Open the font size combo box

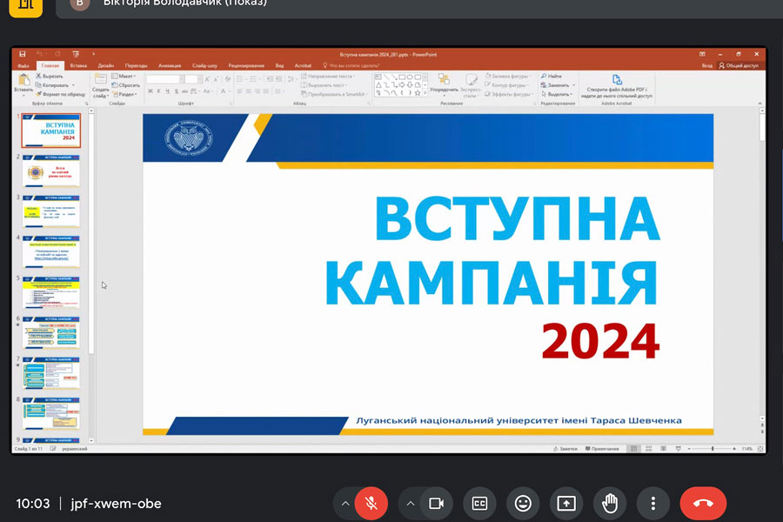[x=193, y=79]
